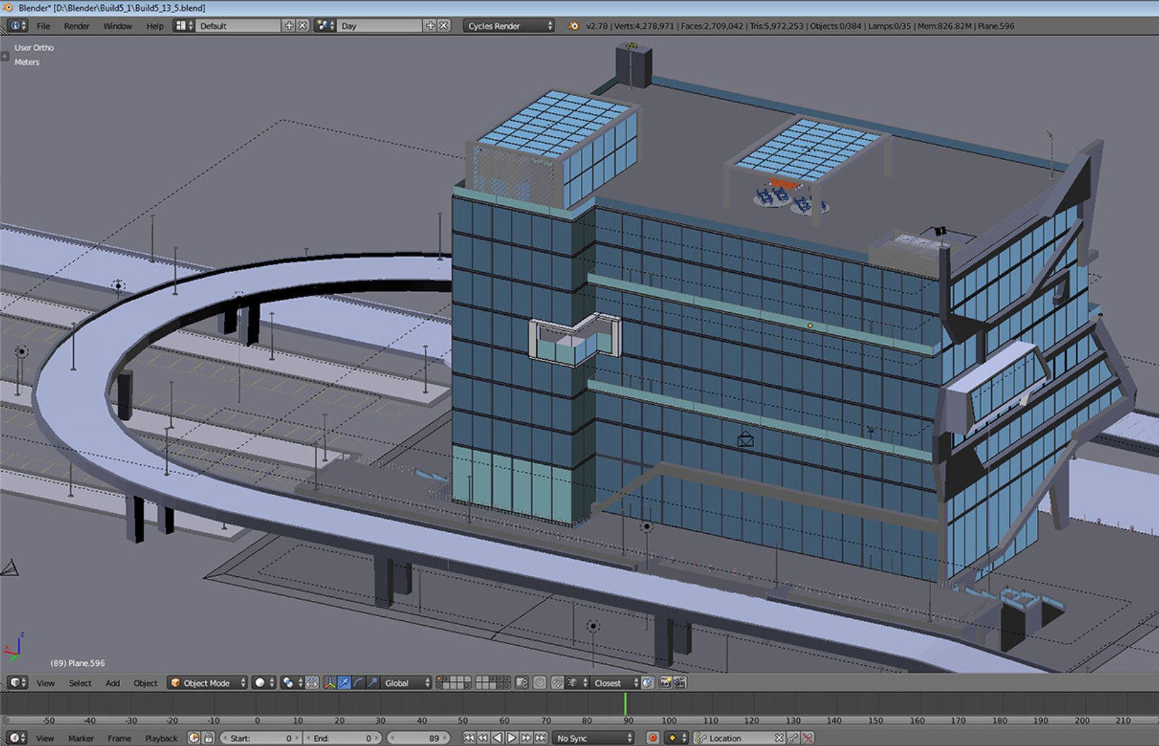Open the viewport Select menu
Image resolution: width=1159 pixels, height=746 pixels.
pos(80,683)
